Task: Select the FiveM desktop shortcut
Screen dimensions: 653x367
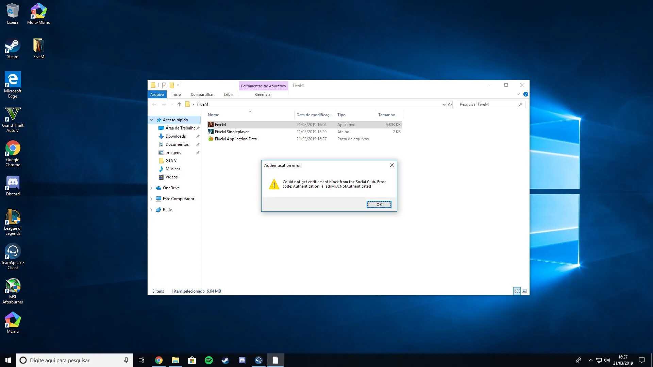Action: (38, 48)
